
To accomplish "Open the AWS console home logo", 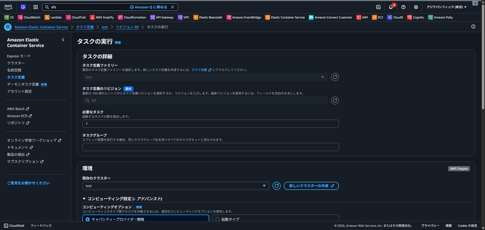I will (x=8, y=7).
